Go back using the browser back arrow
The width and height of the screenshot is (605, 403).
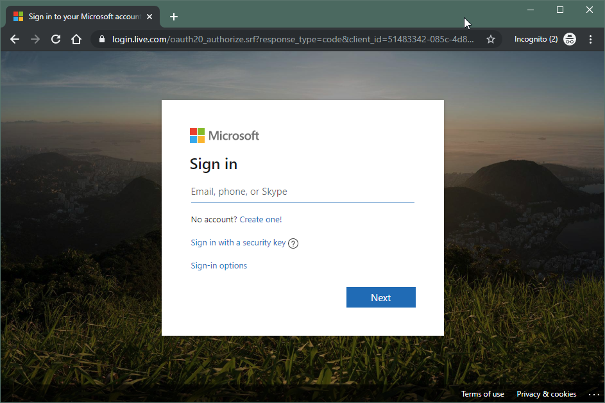click(15, 39)
